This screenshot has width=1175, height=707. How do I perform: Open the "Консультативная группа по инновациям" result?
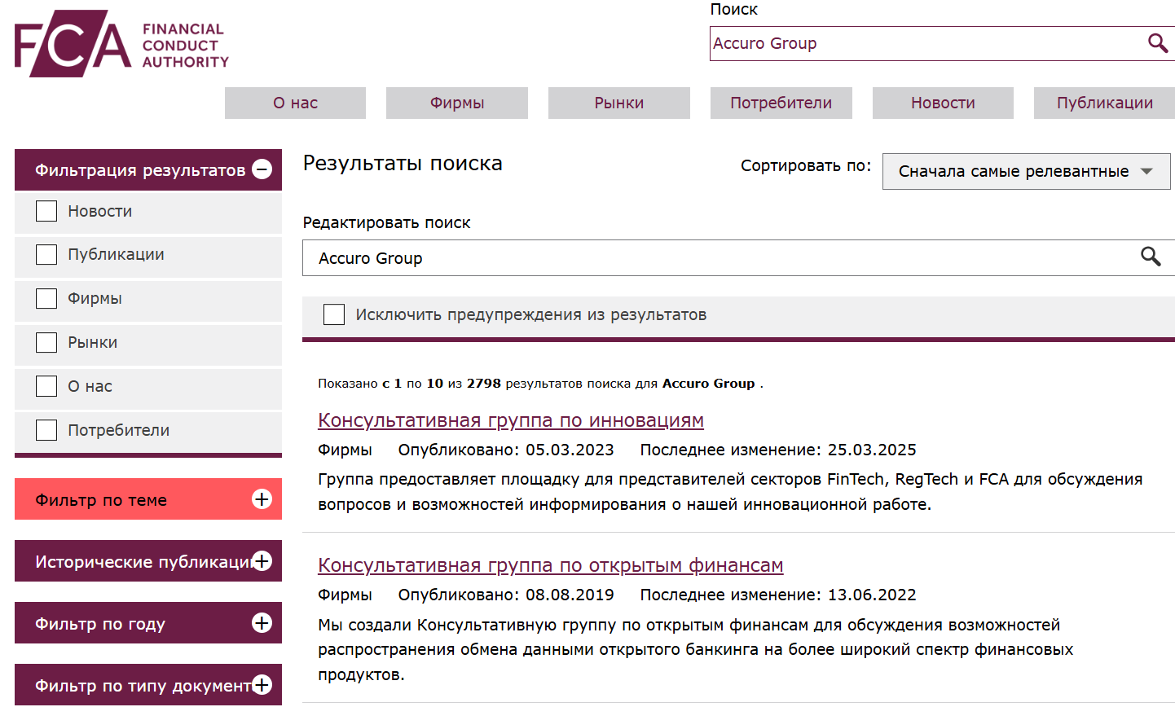click(511, 420)
